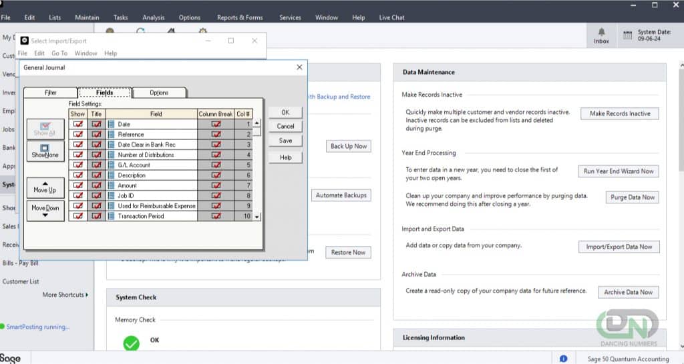Screen dimensions: 684x364
Task: Toggle Title checkbox for G/L Account field
Action: point(96,165)
